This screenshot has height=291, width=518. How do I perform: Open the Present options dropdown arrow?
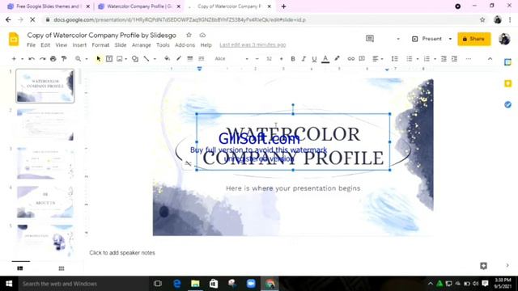[450, 39]
